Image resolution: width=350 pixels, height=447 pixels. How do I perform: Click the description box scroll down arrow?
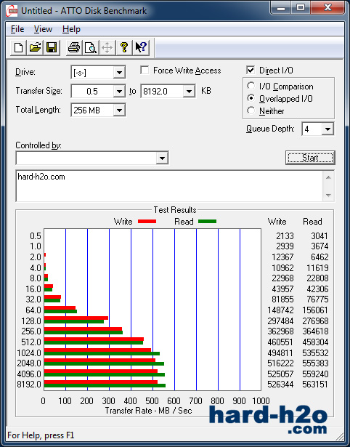tap(328, 196)
